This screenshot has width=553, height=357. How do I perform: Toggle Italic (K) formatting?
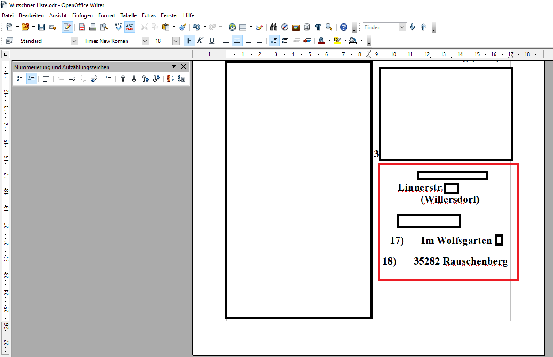(x=200, y=41)
